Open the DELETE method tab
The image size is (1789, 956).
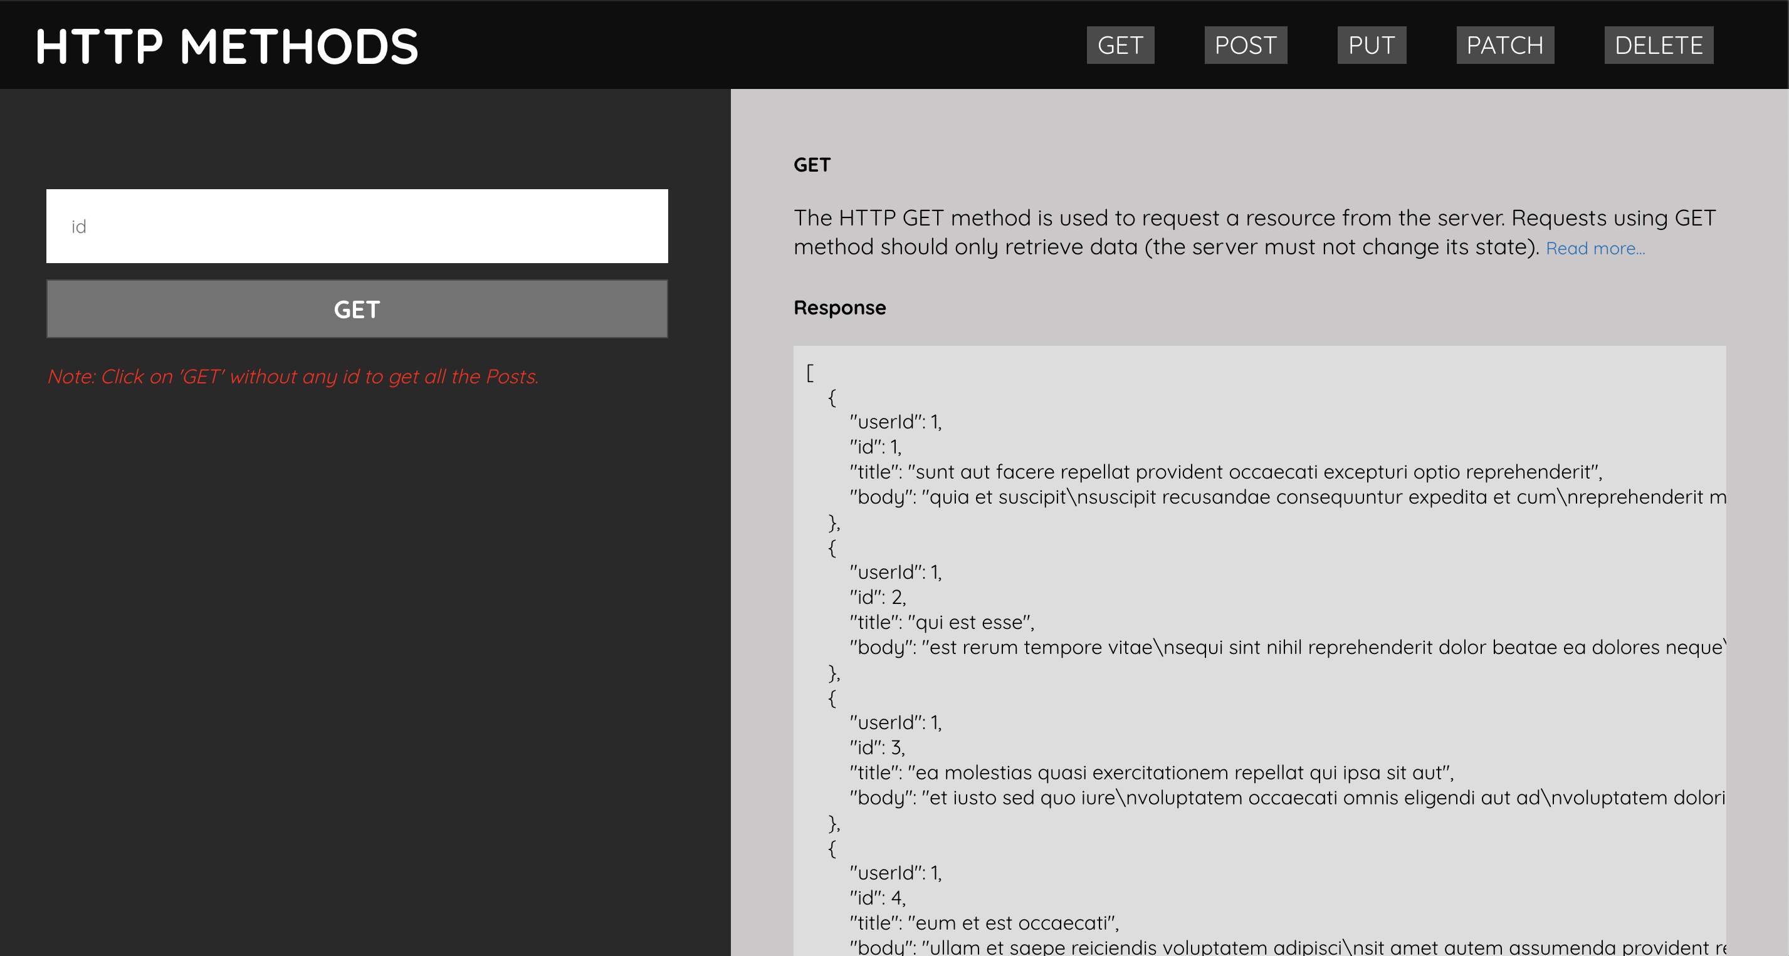point(1658,45)
